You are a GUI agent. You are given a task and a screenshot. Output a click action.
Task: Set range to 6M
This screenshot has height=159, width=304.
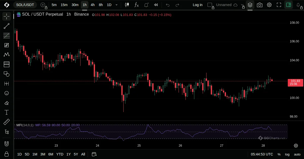[x=51, y=154]
